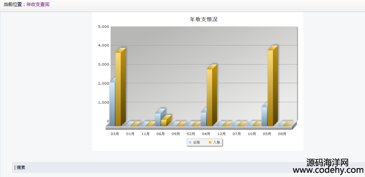
Task: Click the 01月 axis label
Action: click(130, 134)
